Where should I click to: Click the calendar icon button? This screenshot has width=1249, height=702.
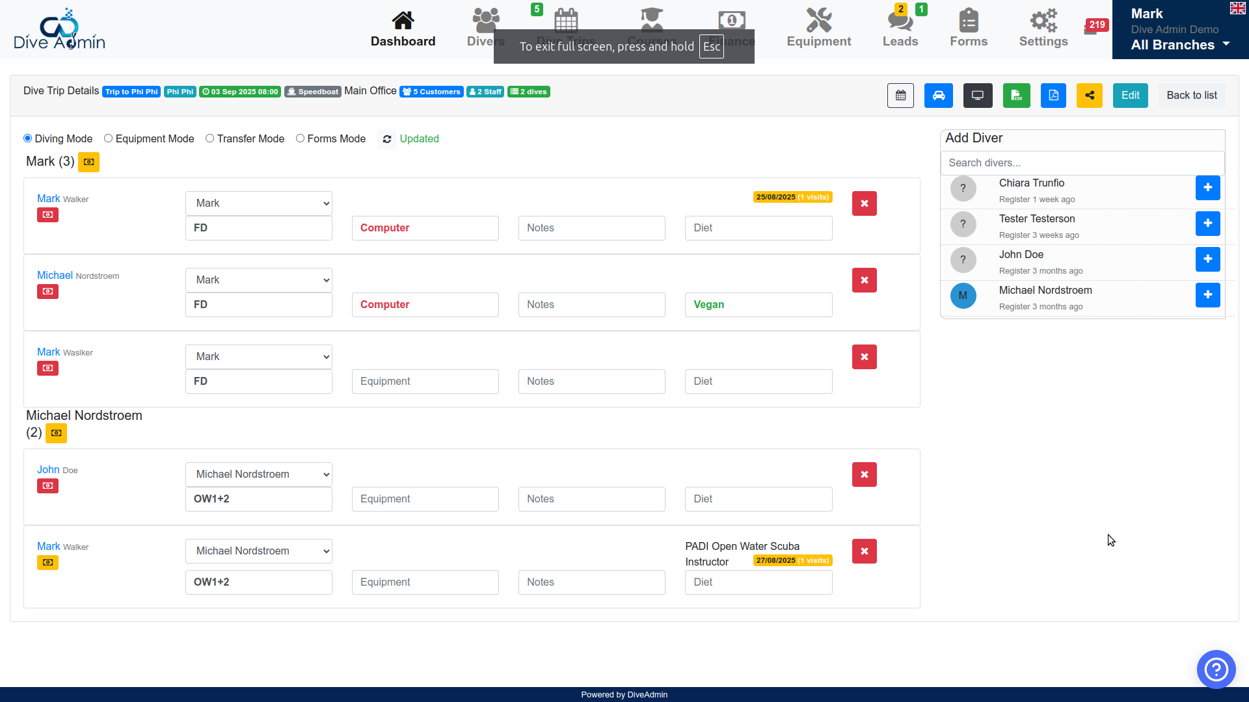[900, 96]
